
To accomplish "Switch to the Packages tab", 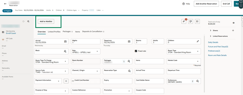I will pos(68,31).
